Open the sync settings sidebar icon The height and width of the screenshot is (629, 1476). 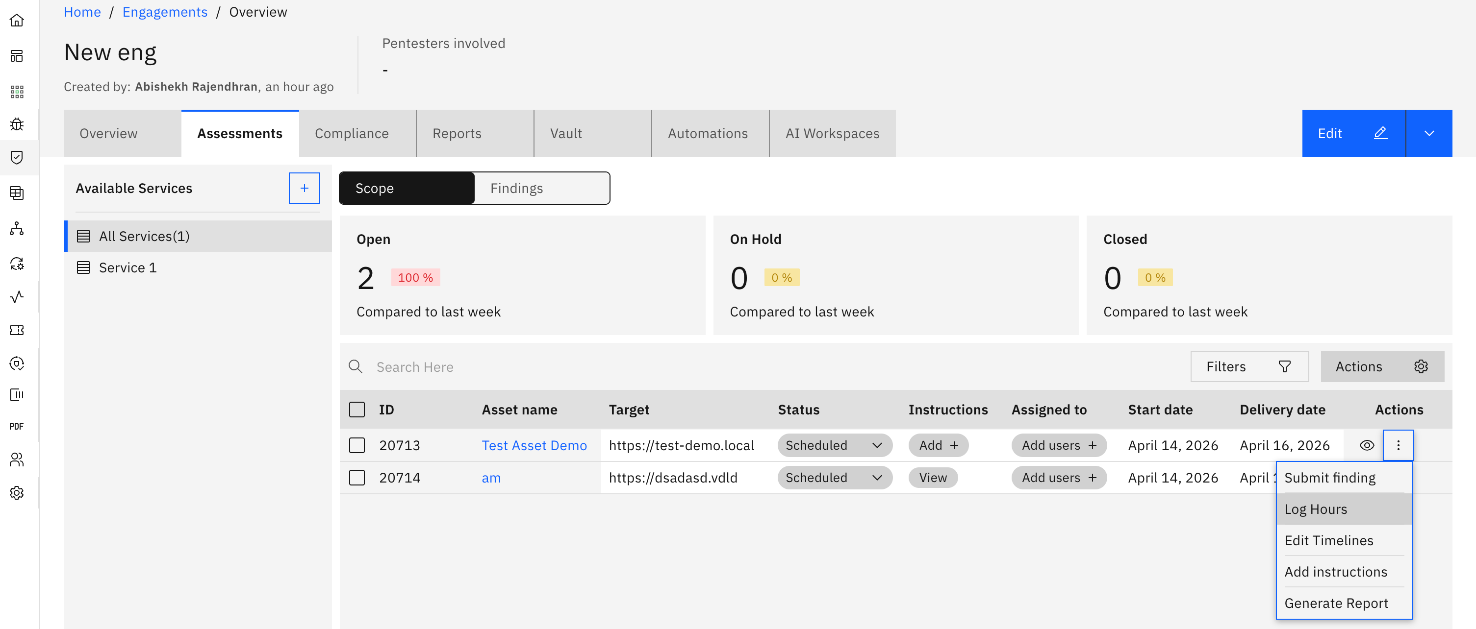coord(17,263)
